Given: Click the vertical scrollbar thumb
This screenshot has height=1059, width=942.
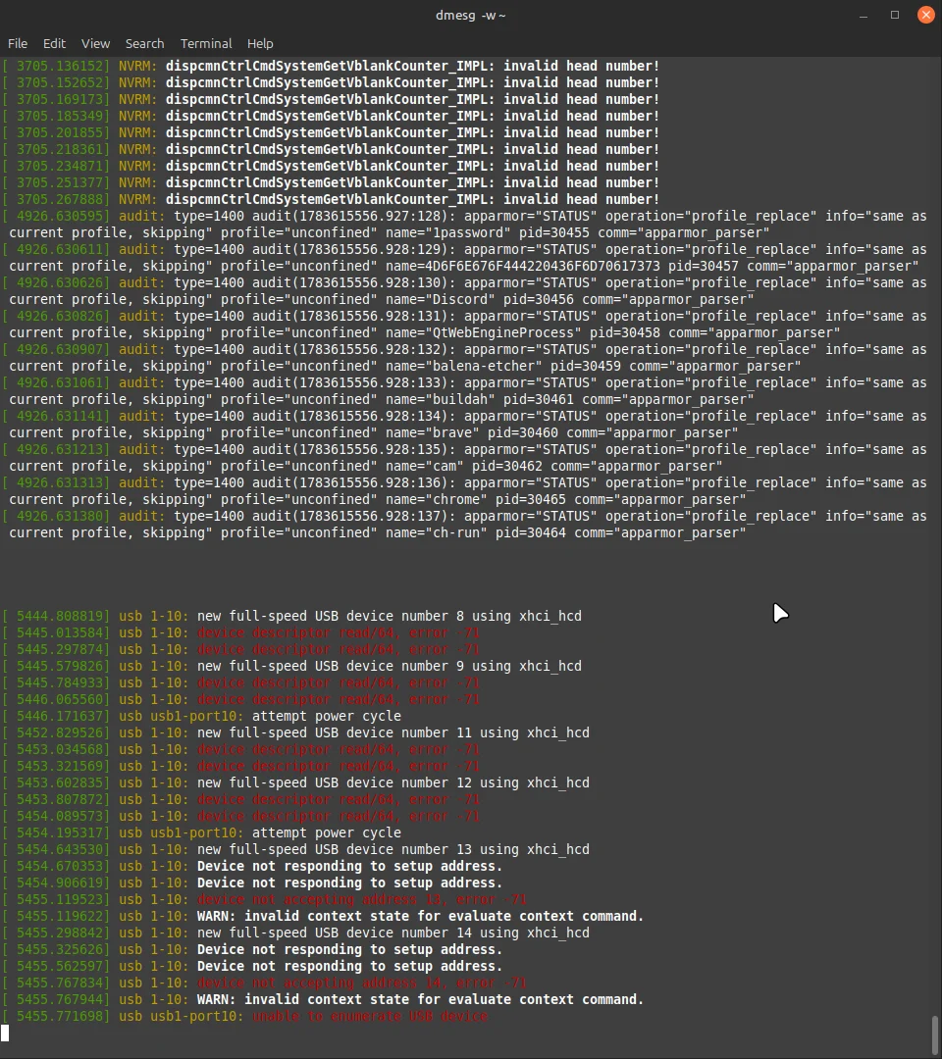Looking at the screenshot, I should (935, 1032).
